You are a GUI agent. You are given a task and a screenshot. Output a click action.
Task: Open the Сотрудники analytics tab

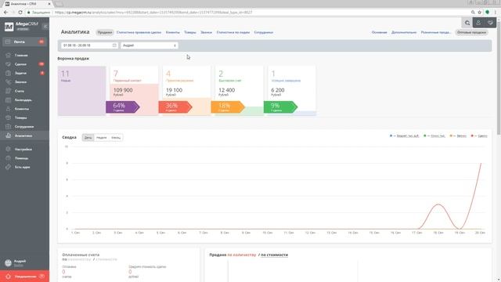click(x=264, y=32)
